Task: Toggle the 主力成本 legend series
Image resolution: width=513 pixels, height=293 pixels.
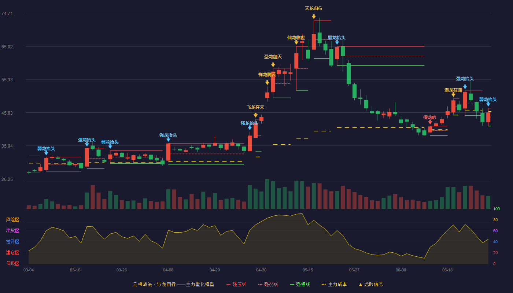Action: pyautogui.click(x=334, y=284)
